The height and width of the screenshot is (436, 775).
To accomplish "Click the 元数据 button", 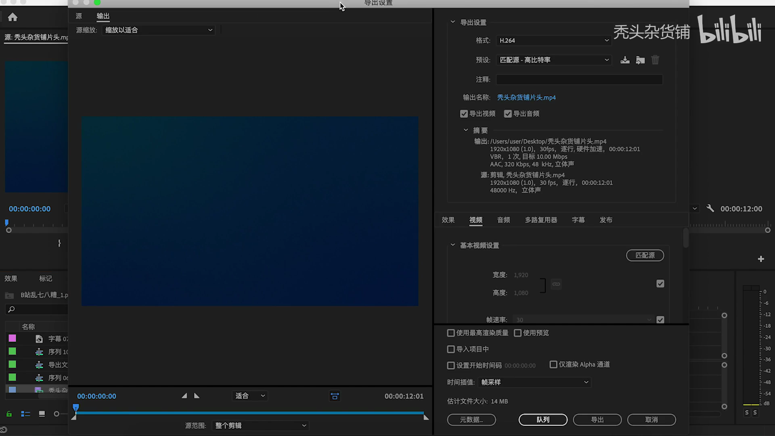I will (x=471, y=420).
